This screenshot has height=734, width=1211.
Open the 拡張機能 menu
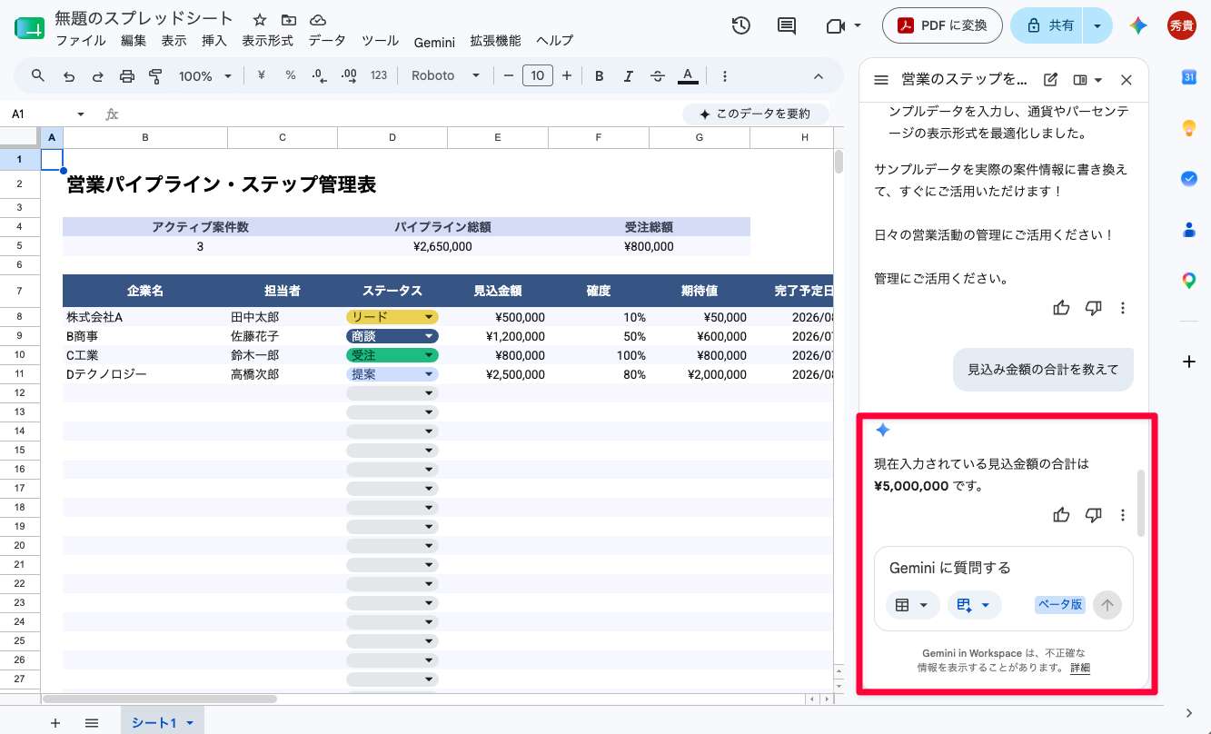point(495,41)
